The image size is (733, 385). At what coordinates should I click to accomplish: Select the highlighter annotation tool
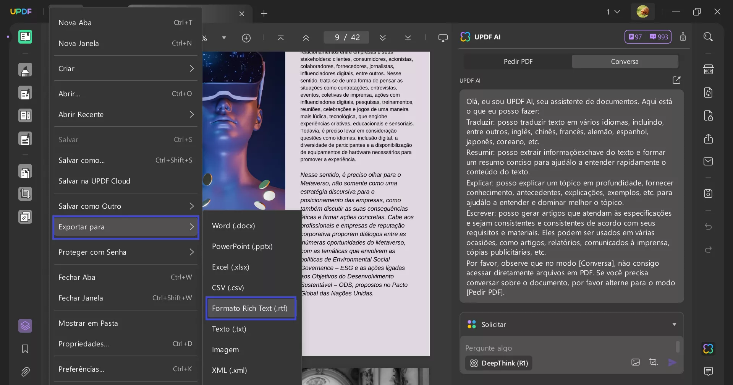click(x=25, y=70)
